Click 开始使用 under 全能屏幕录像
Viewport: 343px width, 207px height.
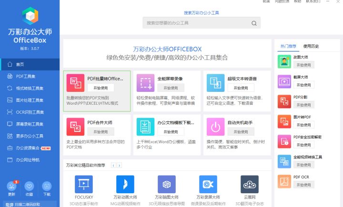pyautogui.click(x=171, y=88)
